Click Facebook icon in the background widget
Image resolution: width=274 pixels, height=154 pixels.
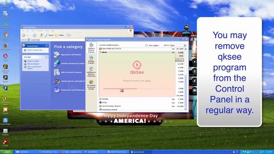(192, 39)
